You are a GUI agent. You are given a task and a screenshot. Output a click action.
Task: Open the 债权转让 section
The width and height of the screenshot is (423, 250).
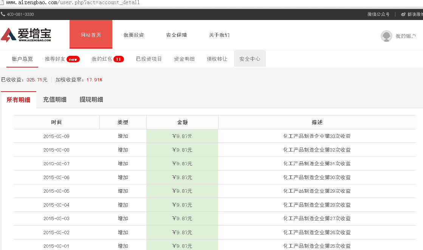pos(217,59)
